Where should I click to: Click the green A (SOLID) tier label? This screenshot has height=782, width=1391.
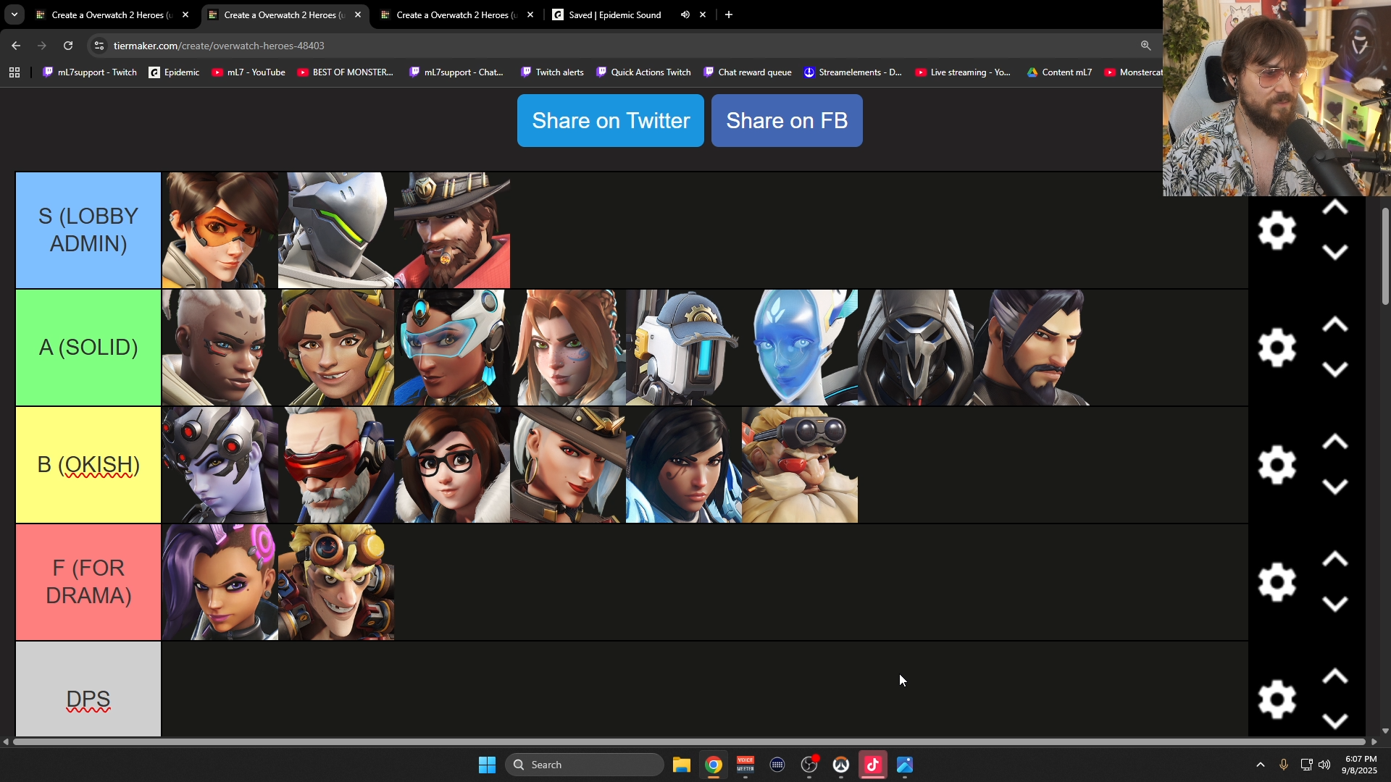(88, 348)
